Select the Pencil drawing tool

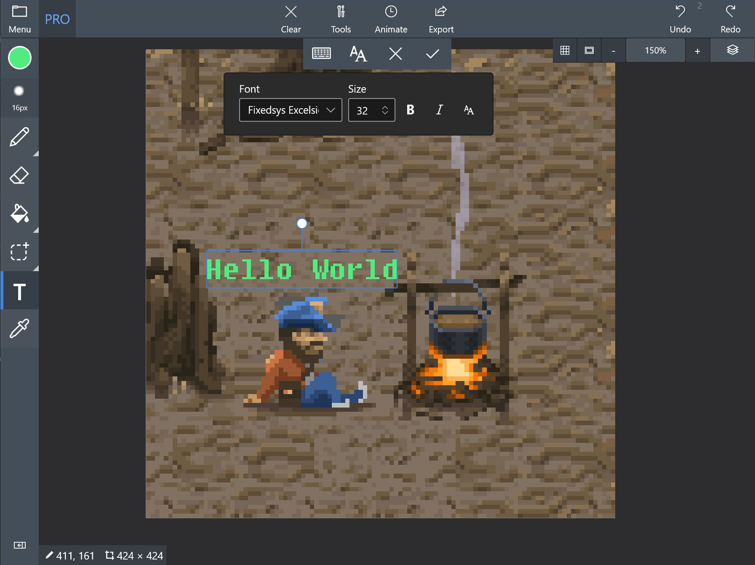coord(19,137)
